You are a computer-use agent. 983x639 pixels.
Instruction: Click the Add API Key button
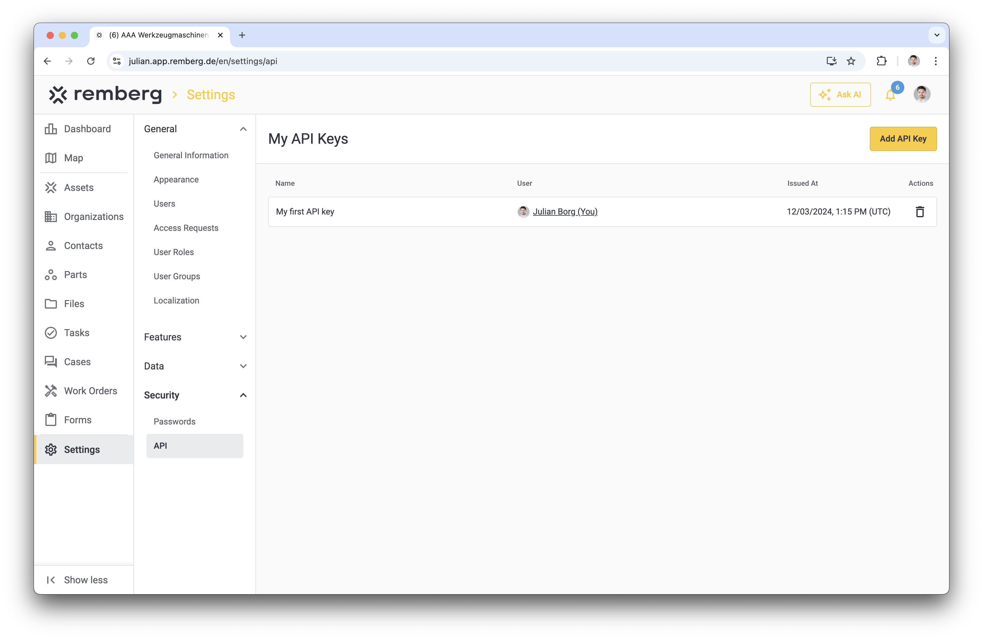903,139
